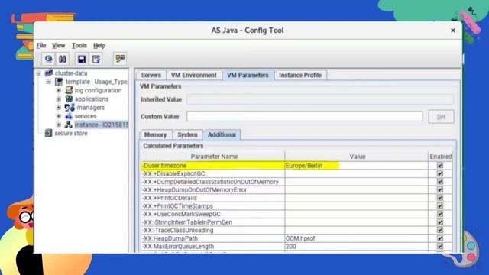The width and height of the screenshot is (489, 275).
Task: Switch to the VM Environment tab
Action: click(x=193, y=75)
